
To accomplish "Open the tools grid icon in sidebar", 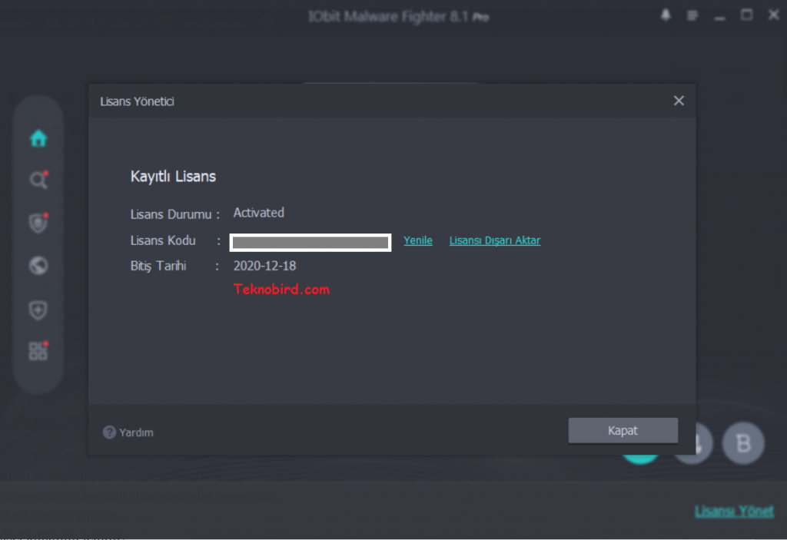I will (x=38, y=350).
